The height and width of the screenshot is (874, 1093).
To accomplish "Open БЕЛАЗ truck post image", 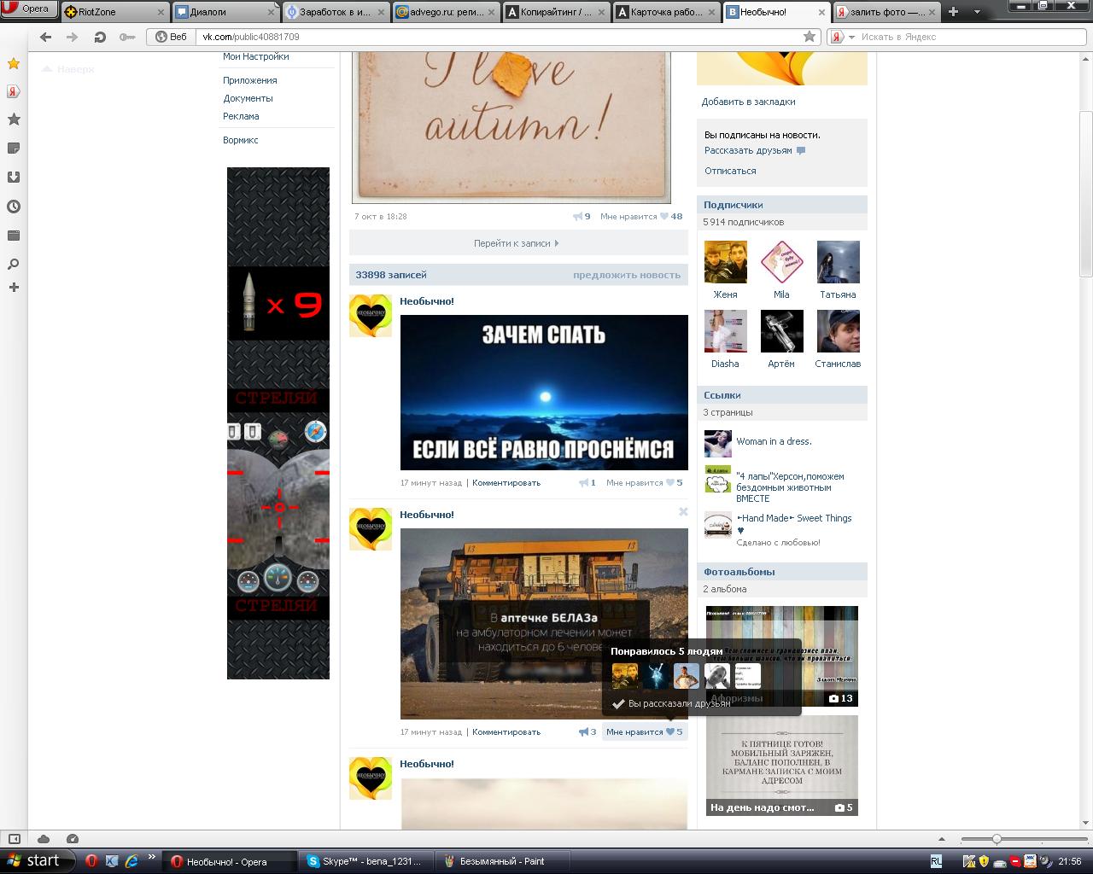I will pos(544,623).
